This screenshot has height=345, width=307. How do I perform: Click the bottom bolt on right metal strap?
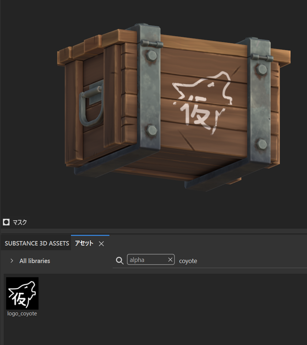tap(261, 144)
